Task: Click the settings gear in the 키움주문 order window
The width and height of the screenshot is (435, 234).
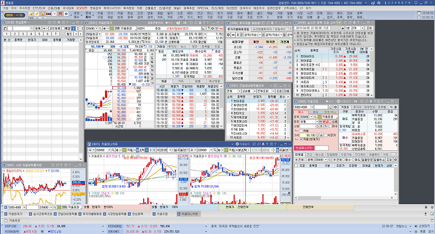Action: coord(335,107)
